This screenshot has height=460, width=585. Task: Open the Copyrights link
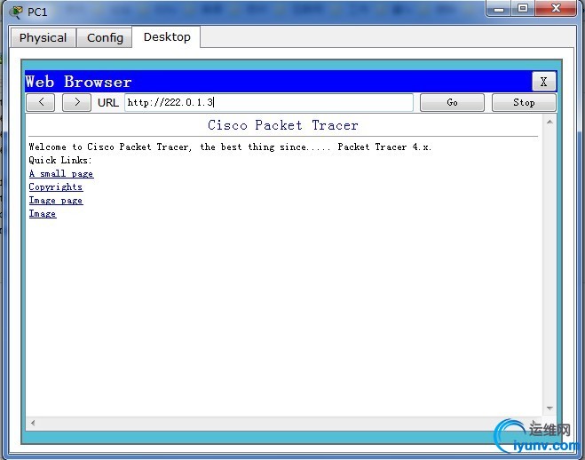[x=56, y=186]
